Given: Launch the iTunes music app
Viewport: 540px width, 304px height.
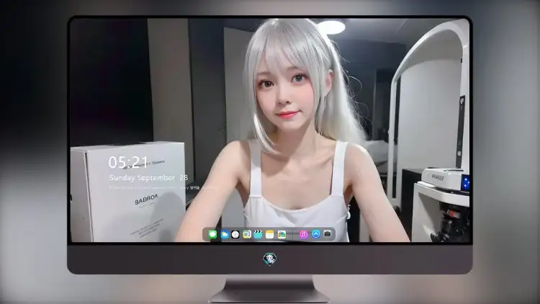Looking at the screenshot, I should (303, 235).
